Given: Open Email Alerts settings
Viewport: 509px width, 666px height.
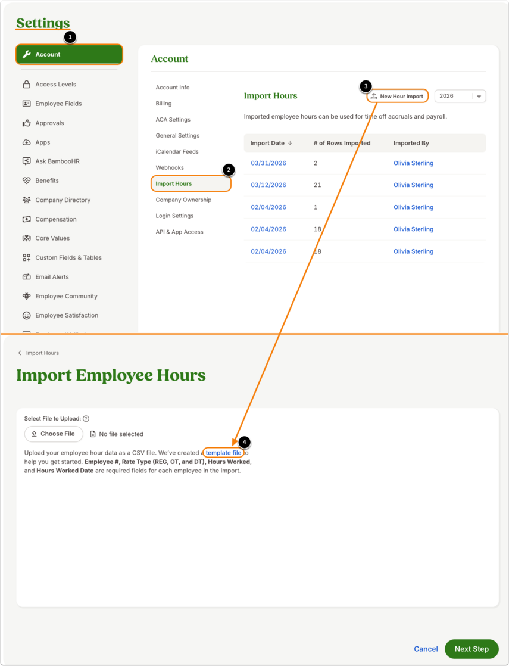Looking at the screenshot, I should point(52,276).
